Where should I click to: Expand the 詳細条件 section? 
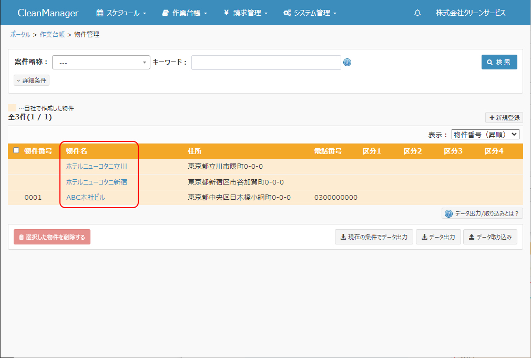coord(32,80)
